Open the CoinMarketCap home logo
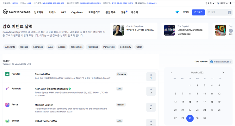The height and width of the screenshot is (126, 235). 17,12
